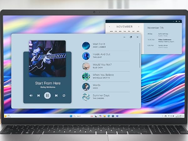Viewport: 188px width, 141px height.
Task: Click the Summer Days album circle icon
Action: point(86,97)
